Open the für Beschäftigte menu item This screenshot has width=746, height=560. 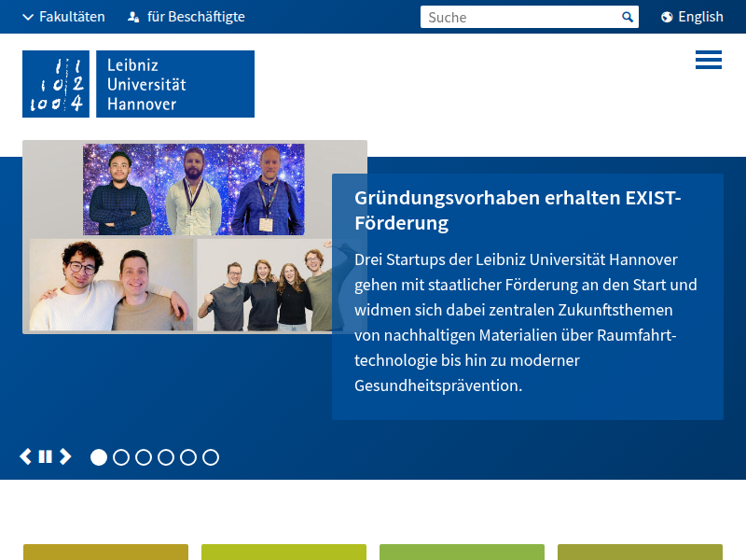click(196, 17)
